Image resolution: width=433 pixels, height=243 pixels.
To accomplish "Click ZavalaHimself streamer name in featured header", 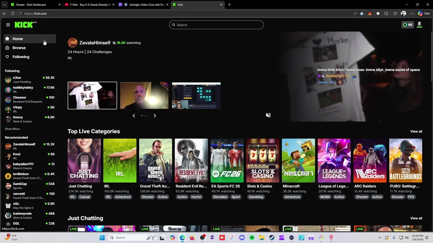I will 95,43.
